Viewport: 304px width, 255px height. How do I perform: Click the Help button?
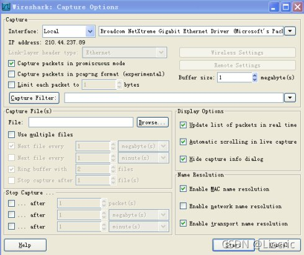(x=25, y=245)
